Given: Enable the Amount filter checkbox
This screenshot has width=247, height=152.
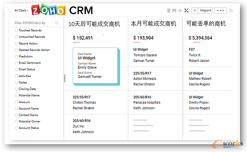Looking at the screenshot, I should (x=17, y=102).
